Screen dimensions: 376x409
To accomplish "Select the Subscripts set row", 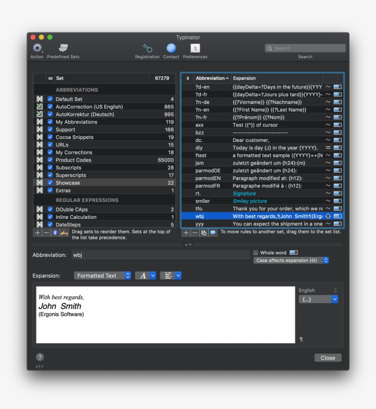I will click(105, 168).
